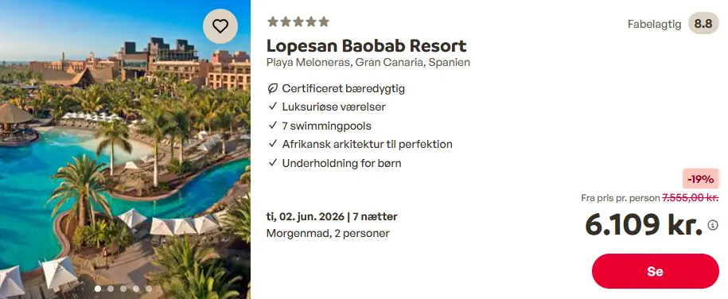The height and width of the screenshot is (299, 728).
Task: Click the Fabelagtig rating label
Action: [654, 24]
